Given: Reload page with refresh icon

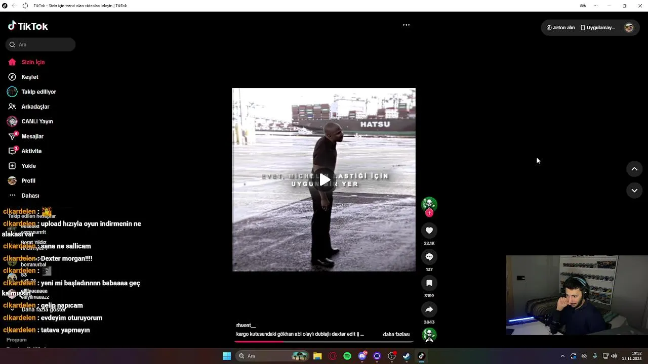Looking at the screenshot, I should click(x=25, y=6).
